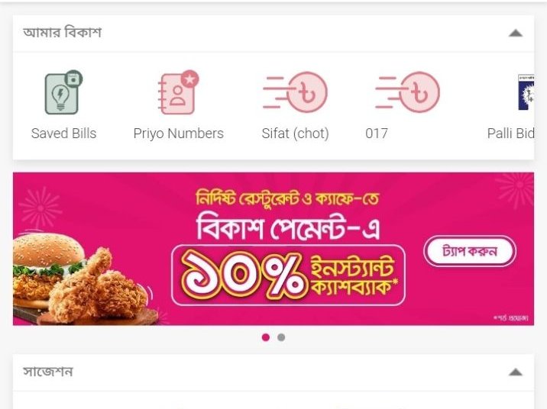Viewport: 547px width, 409px height.
Task: Collapse the সাজেশন section arrow
Action: tap(515, 372)
